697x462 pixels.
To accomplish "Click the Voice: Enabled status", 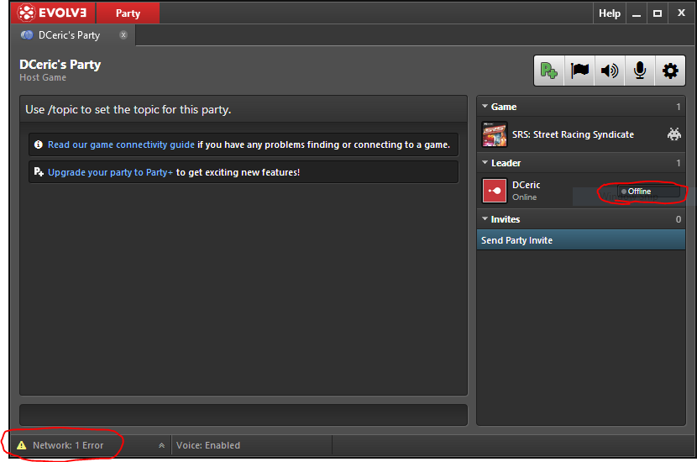I will 208,445.
